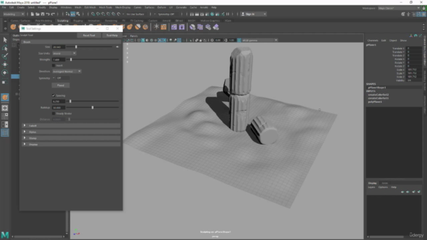Click the pause IPR render icon

pyautogui.click(x=228, y=14)
